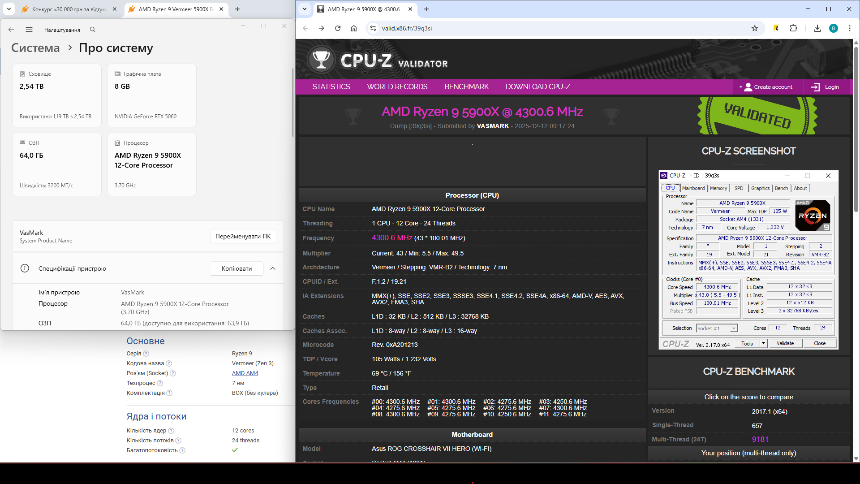
Task: Click the bookmark star icon in address bar
Action: click(x=755, y=28)
